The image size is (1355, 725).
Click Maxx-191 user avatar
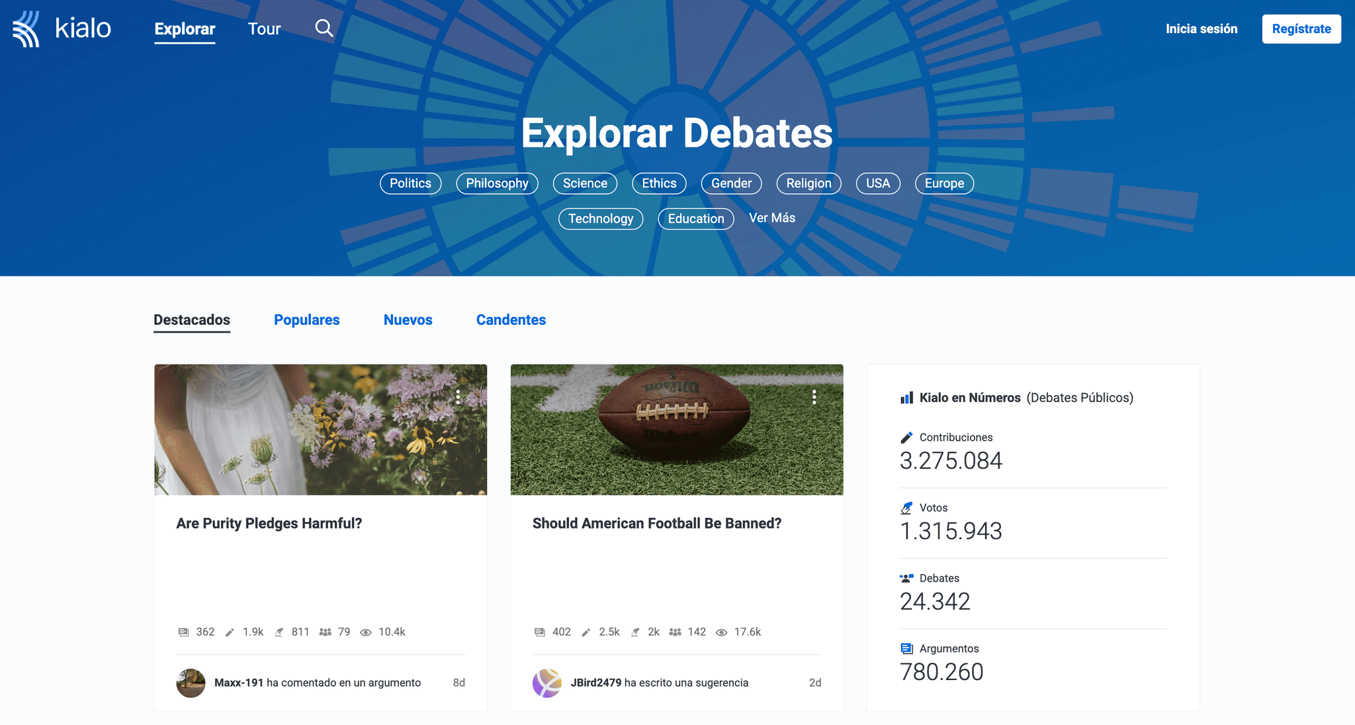[x=191, y=683]
